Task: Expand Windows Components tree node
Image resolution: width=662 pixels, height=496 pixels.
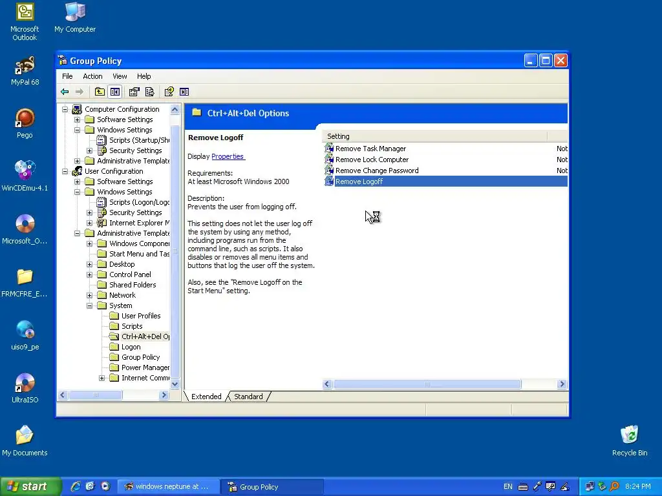Action: 89,243
